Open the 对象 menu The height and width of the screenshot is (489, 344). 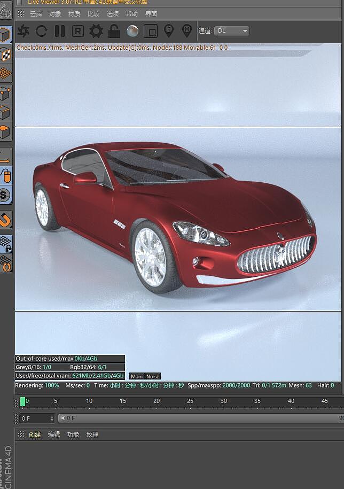click(55, 14)
